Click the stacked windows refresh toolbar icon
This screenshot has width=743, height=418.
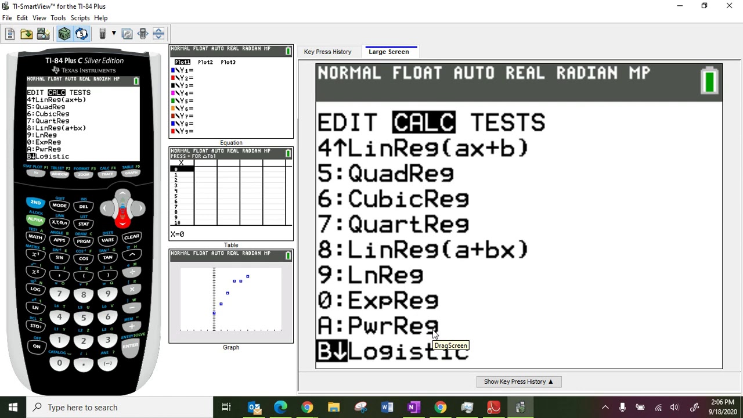pyautogui.click(x=127, y=34)
